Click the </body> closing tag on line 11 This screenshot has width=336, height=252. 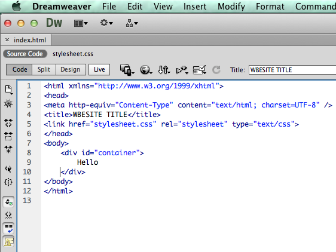[x=59, y=182]
